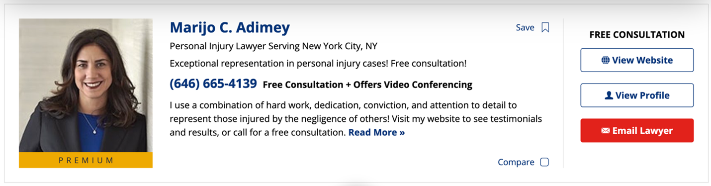This screenshot has width=711, height=186.
Task: Click Personal Injury Lawyer Serving New York City text
Action: [273, 47]
